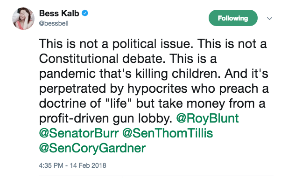Click the phrase "political issue" in the tweet
This screenshot has height=178, width=288.
153,44
